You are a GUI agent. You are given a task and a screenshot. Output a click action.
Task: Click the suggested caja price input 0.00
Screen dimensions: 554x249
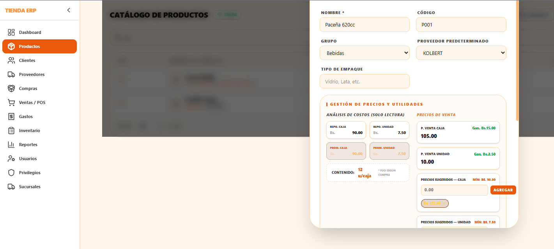click(x=454, y=190)
